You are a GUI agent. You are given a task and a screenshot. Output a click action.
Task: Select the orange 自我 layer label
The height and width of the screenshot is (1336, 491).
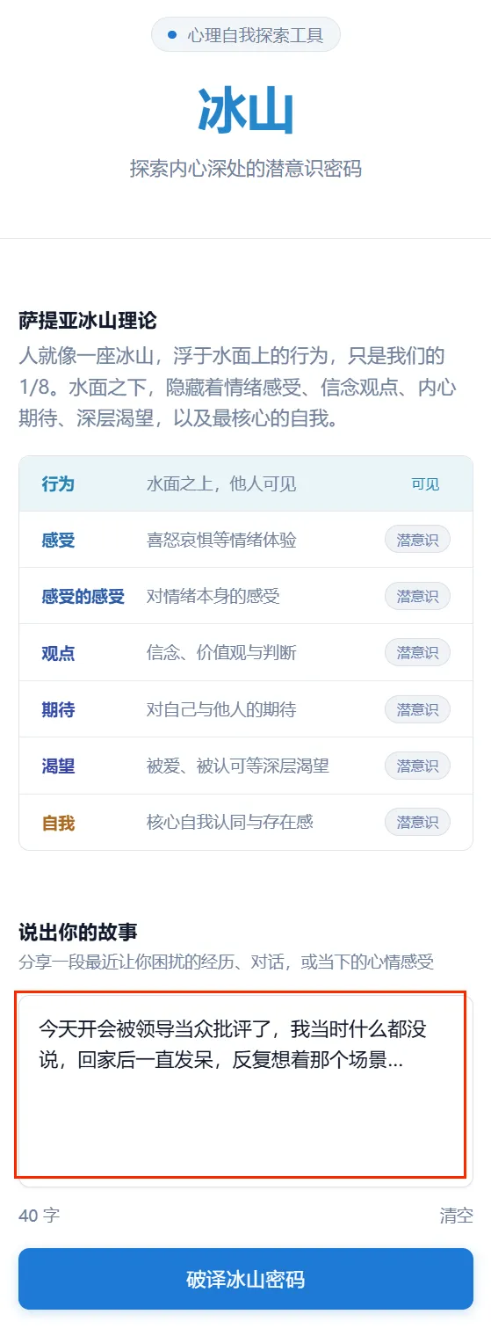58,823
